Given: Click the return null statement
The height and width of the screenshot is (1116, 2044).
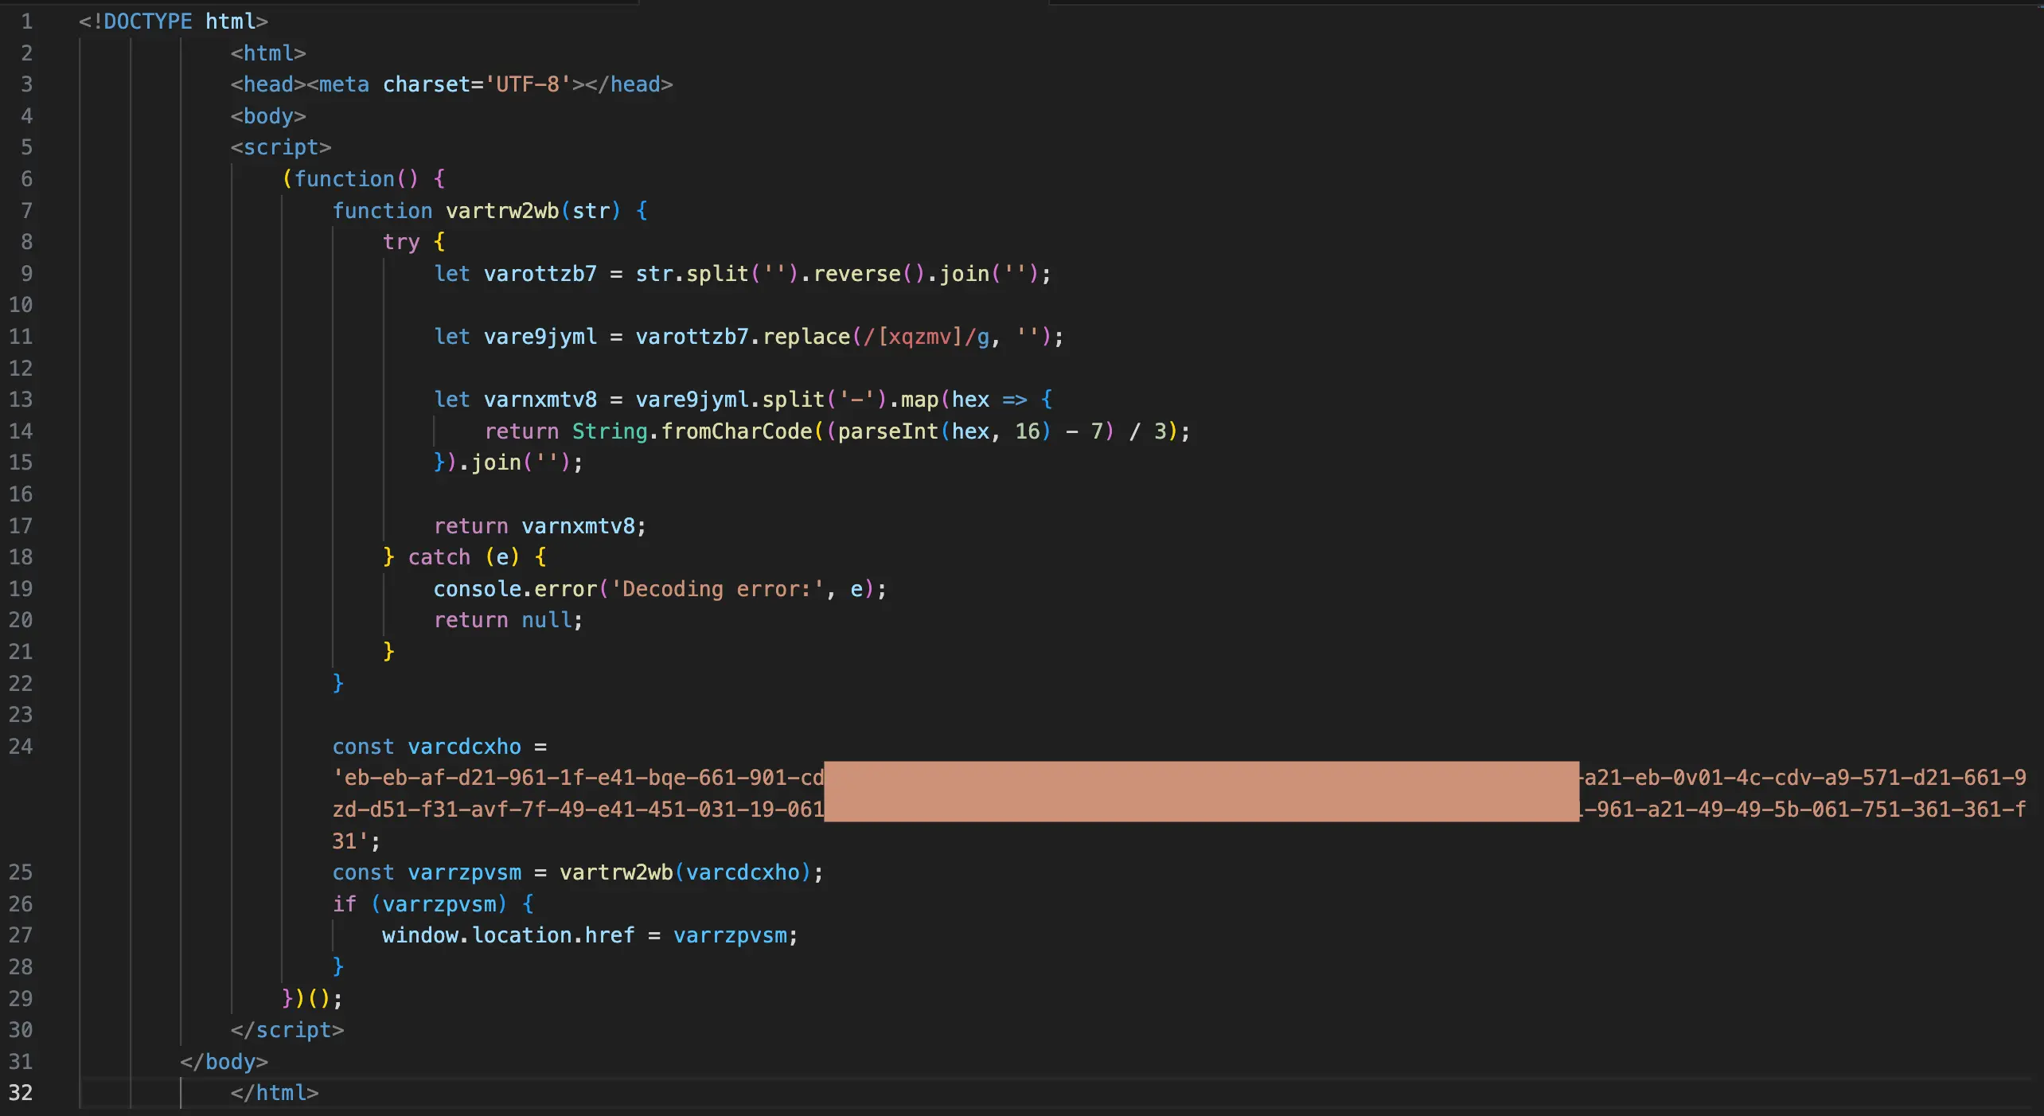Looking at the screenshot, I should 508,620.
